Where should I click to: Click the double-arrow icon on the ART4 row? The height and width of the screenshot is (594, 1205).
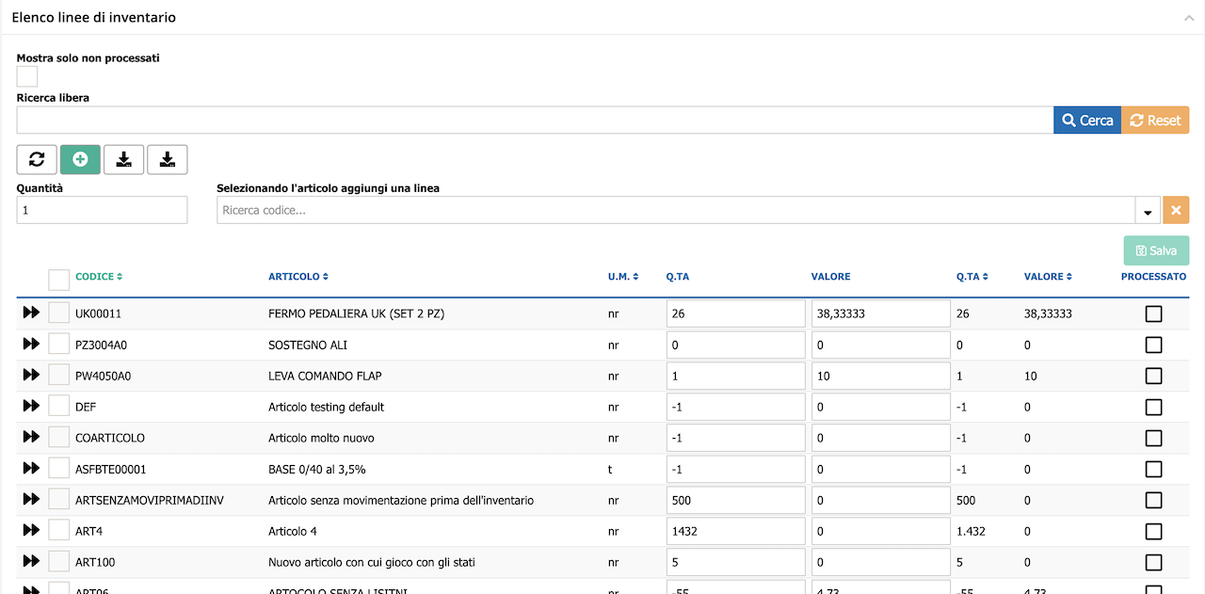(31, 531)
